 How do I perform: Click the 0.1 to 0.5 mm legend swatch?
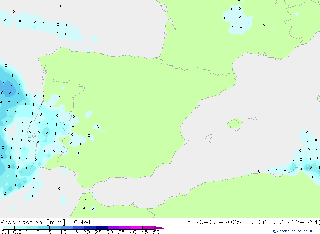[x=9, y=228]
